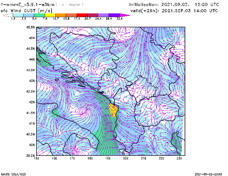Click the 43.5N latitude label
Viewport: 228px width, 176px height.
pyautogui.click(x=30, y=70)
